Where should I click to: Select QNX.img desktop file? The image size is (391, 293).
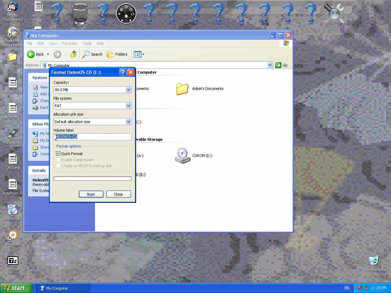point(13,162)
